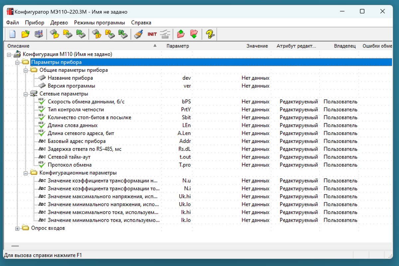Click the checkmark icon beside Скорость обмена данными

(42, 101)
